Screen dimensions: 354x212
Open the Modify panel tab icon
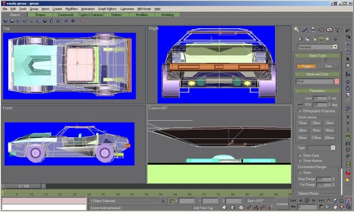(305, 29)
